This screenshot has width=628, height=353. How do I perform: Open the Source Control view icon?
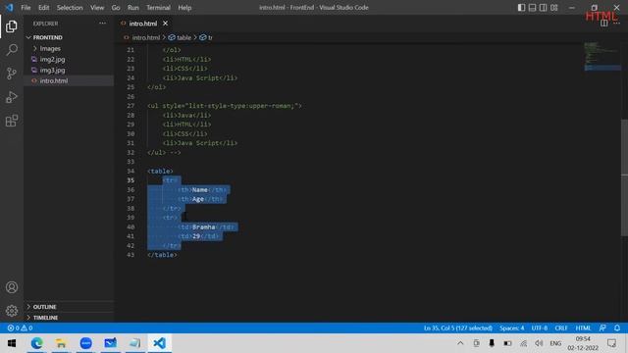point(12,74)
